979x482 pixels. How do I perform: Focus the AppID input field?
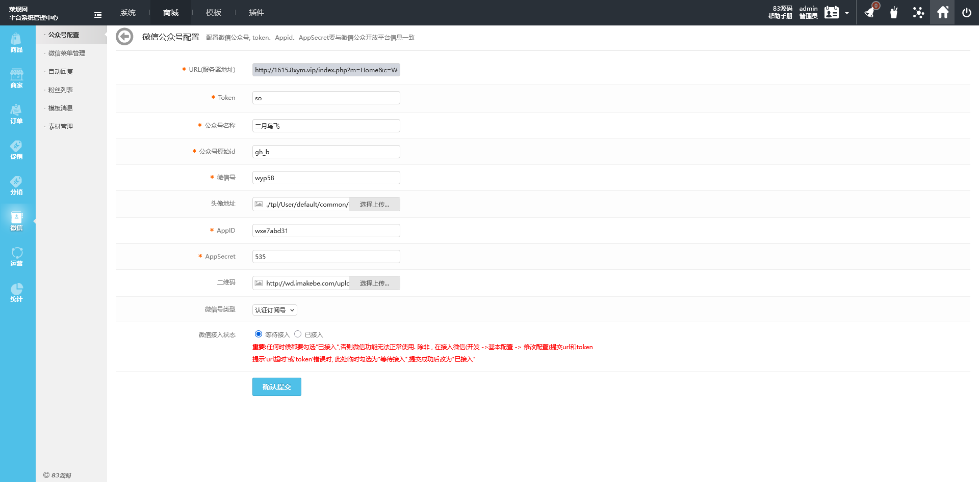click(x=326, y=231)
